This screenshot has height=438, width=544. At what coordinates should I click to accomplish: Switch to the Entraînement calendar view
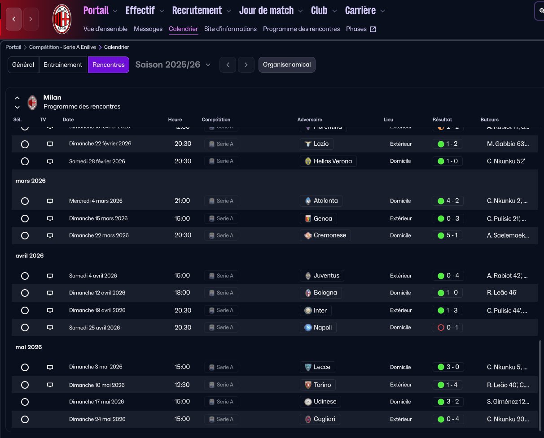point(63,65)
